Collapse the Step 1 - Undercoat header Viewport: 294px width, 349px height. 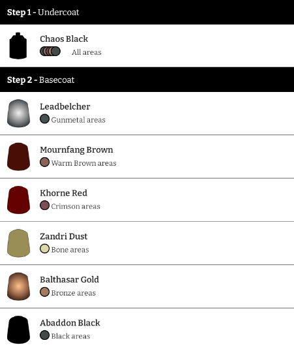[x=147, y=12]
